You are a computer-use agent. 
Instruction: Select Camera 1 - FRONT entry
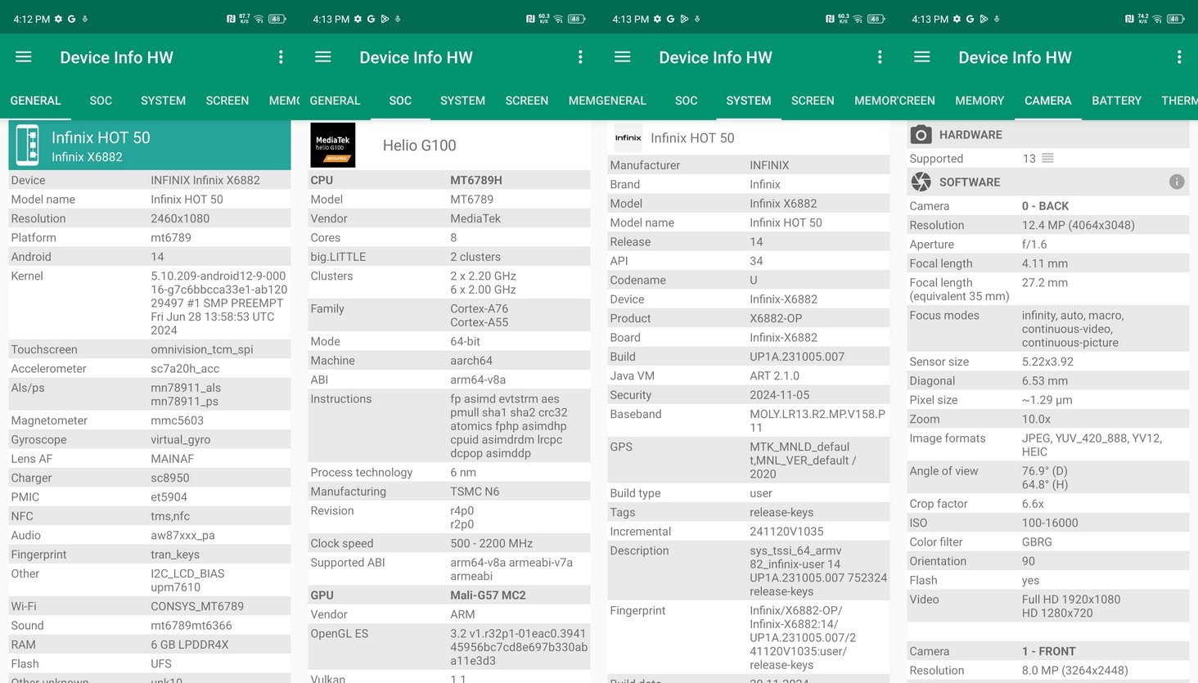point(1048,651)
